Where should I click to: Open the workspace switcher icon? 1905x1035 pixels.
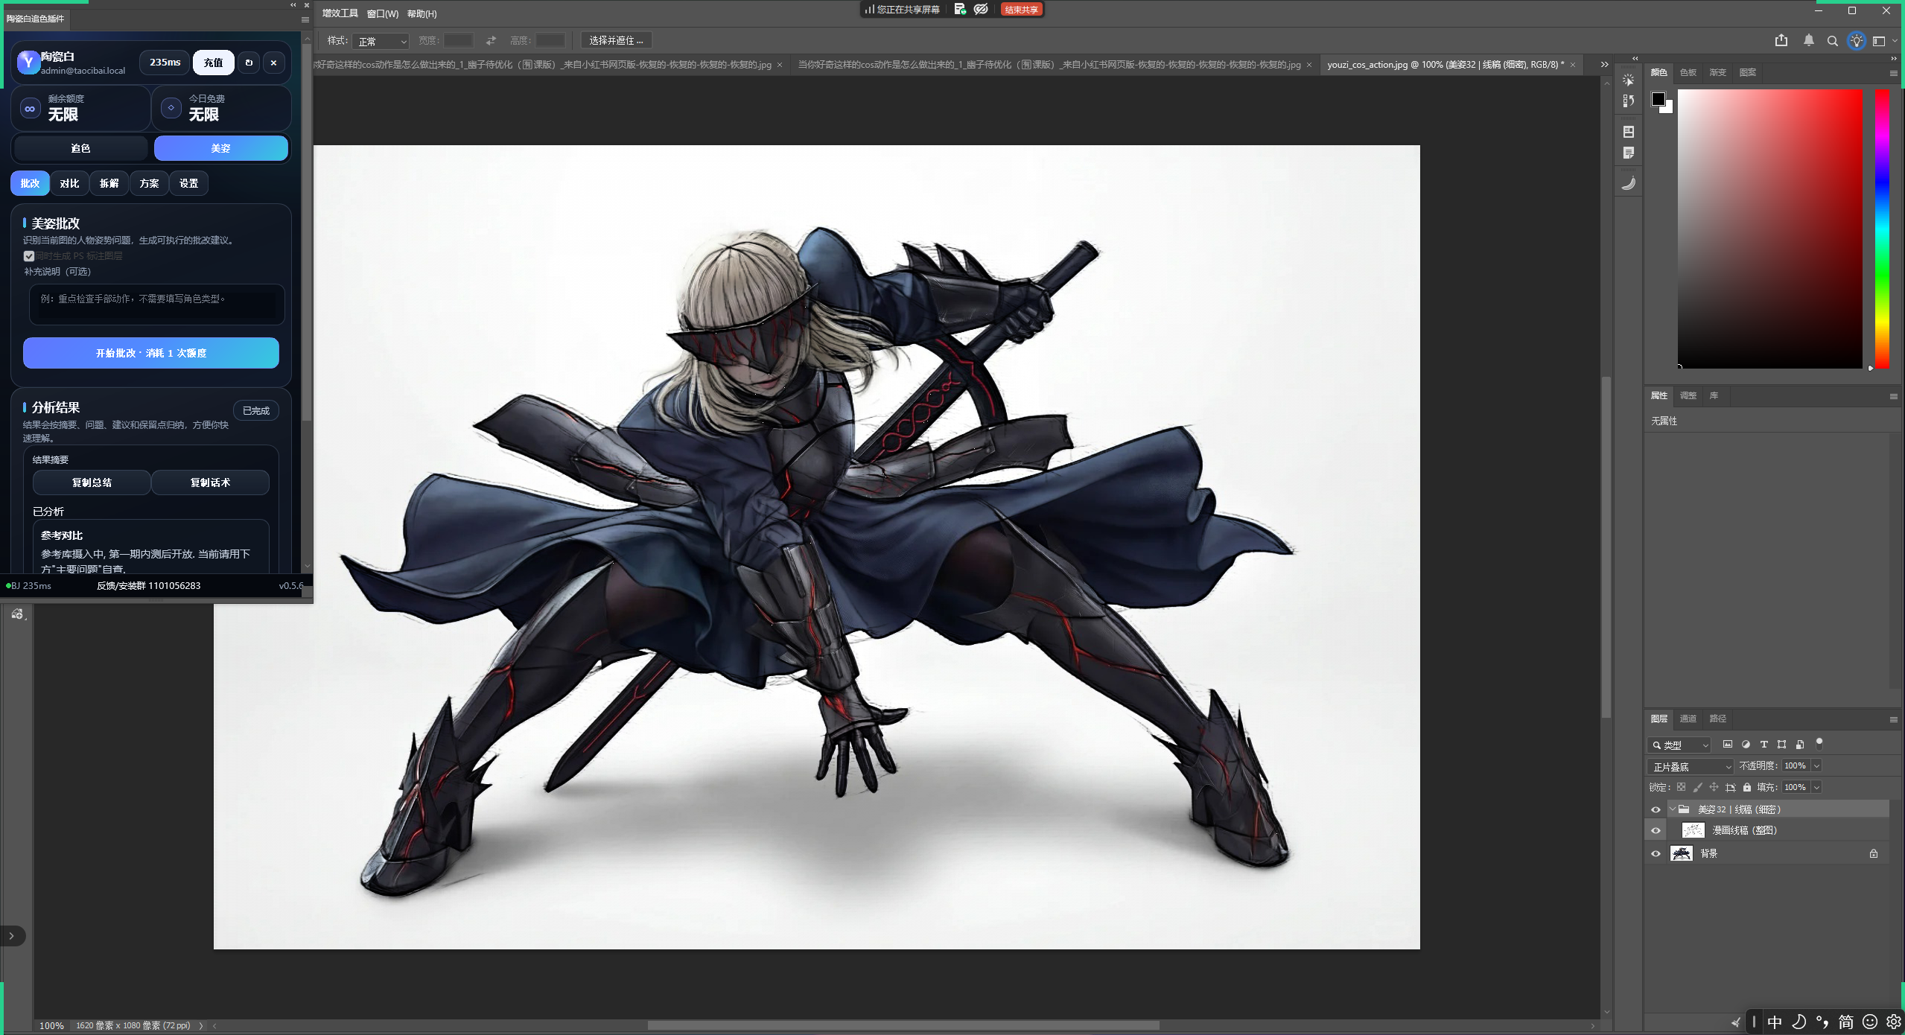tap(1879, 41)
